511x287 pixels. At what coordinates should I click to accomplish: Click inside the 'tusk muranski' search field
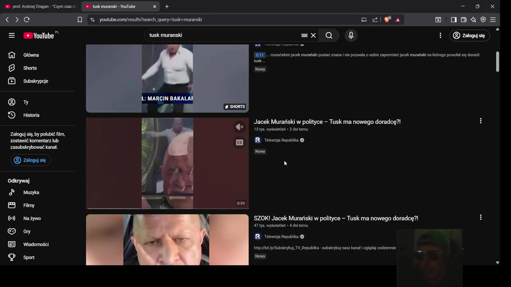click(x=222, y=35)
